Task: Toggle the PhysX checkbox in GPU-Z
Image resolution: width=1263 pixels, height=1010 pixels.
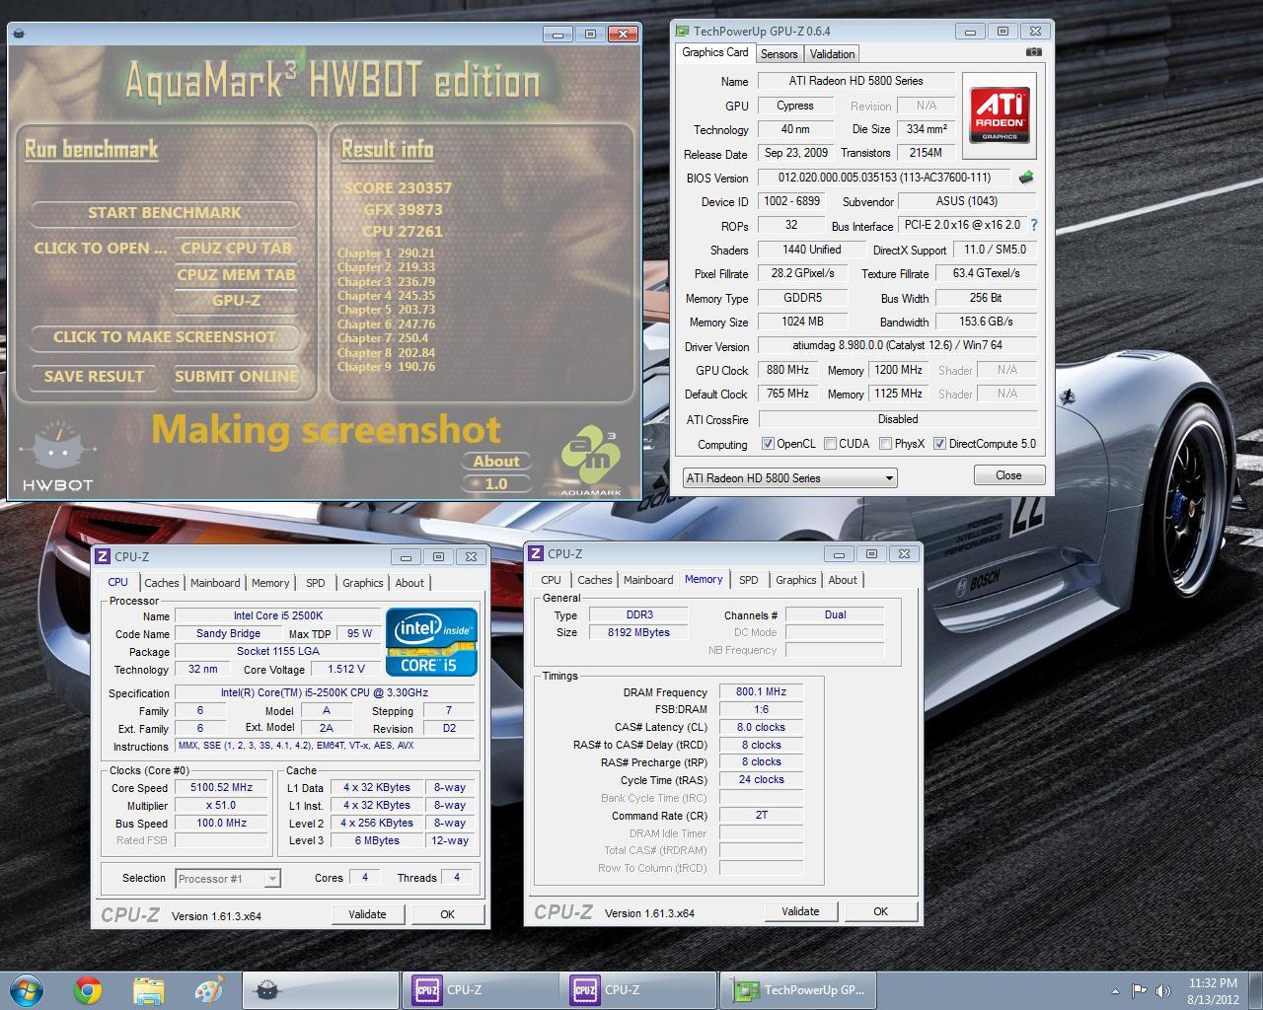Action: [885, 444]
